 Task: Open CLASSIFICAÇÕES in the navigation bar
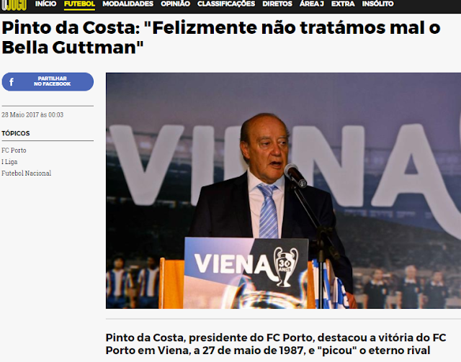pyautogui.click(x=226, y=4)
